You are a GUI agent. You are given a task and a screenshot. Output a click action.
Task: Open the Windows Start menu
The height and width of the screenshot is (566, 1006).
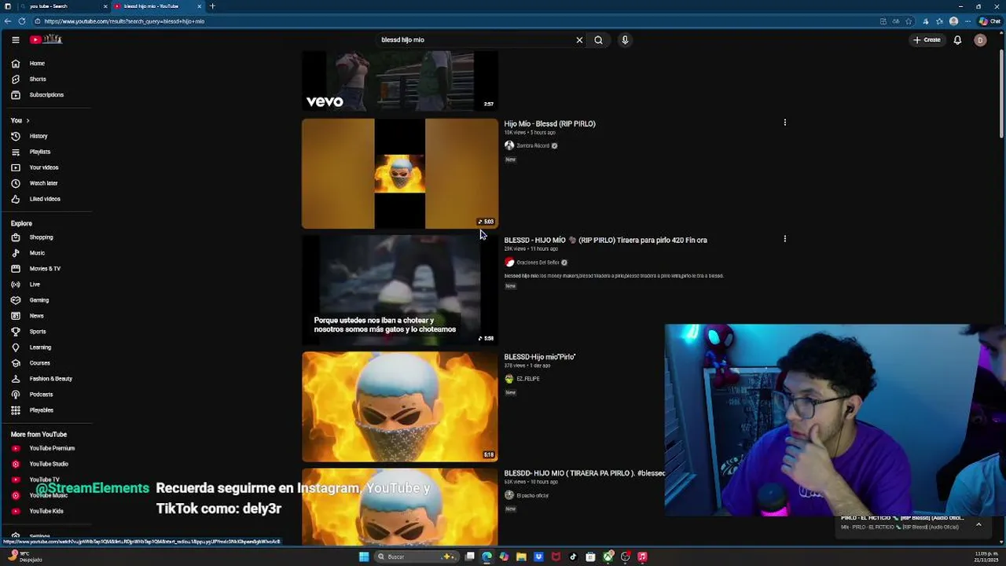[x=363, y=557]
